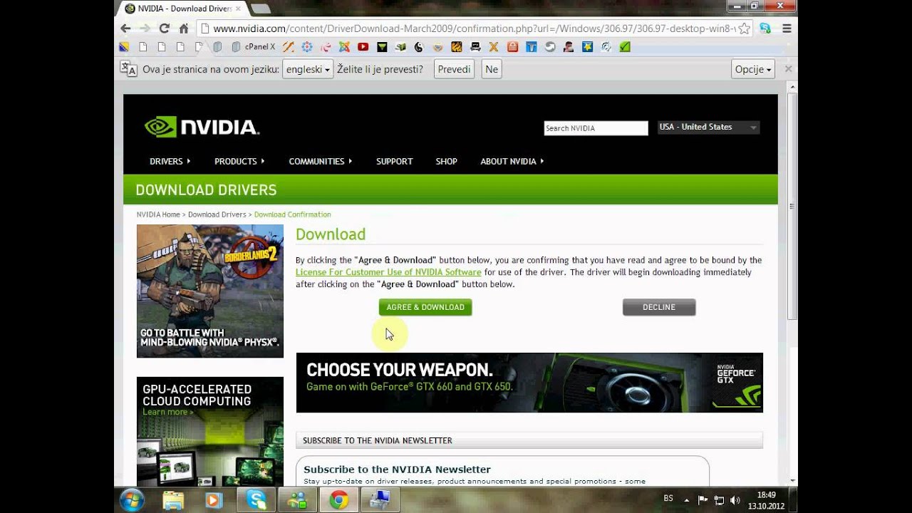Close the translation bar
Viewport: 912px width, 513px height.
click(x=788, y=69)
